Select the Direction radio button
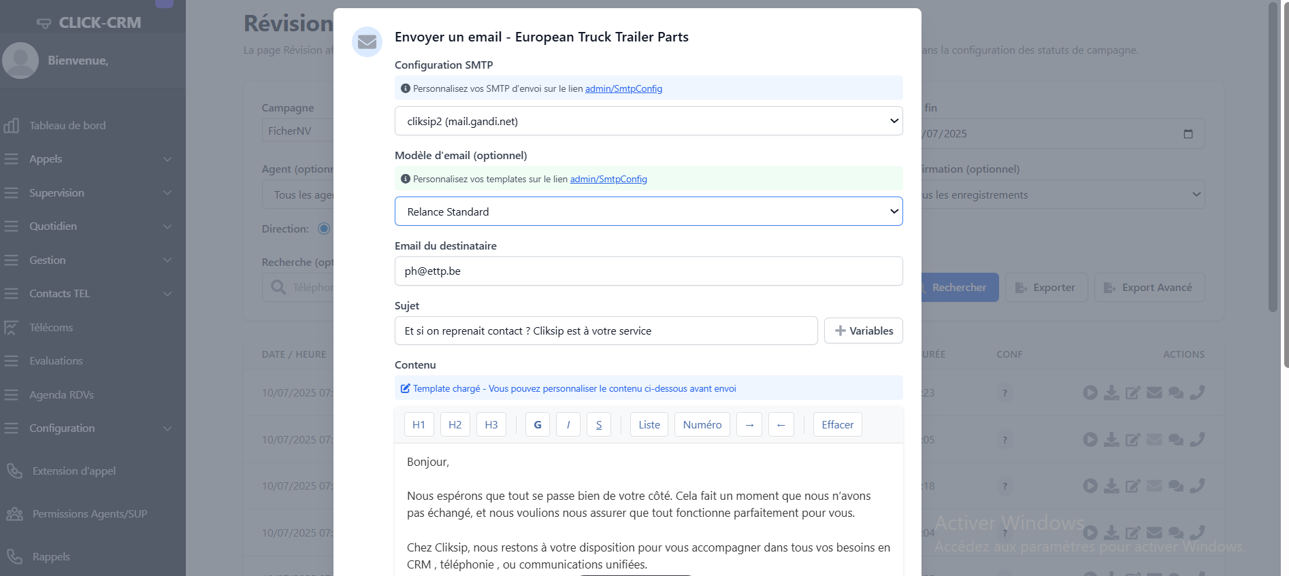The image size is (1289, 576). pyautogui.click(x=325, y=228)
